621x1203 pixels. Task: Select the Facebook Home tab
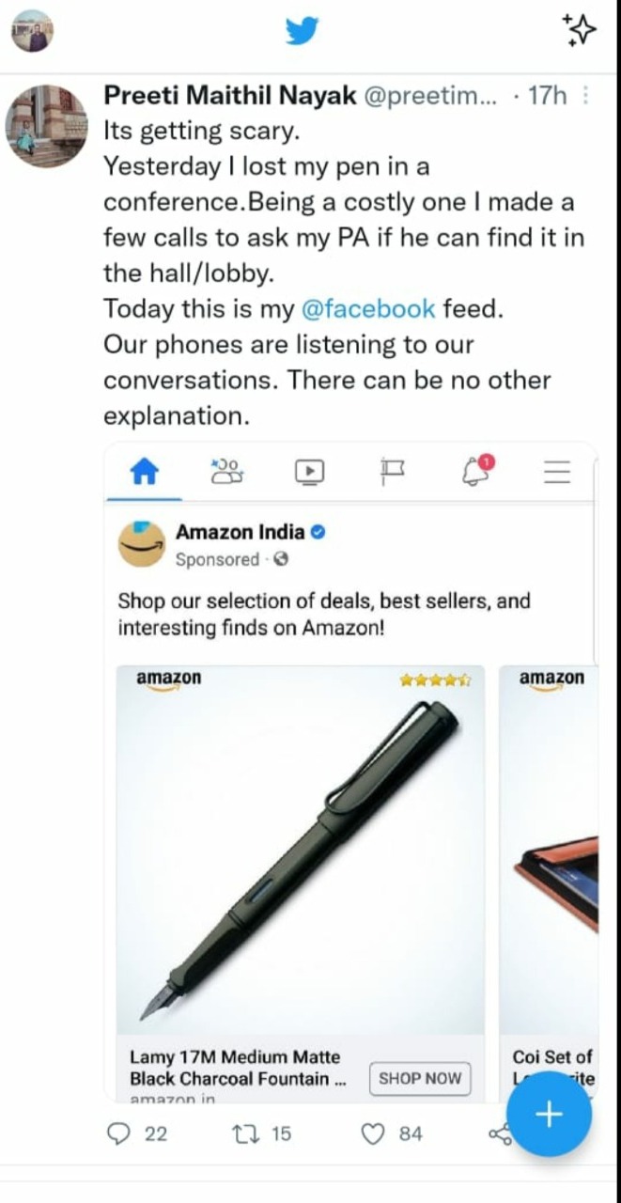coord(144,472)
